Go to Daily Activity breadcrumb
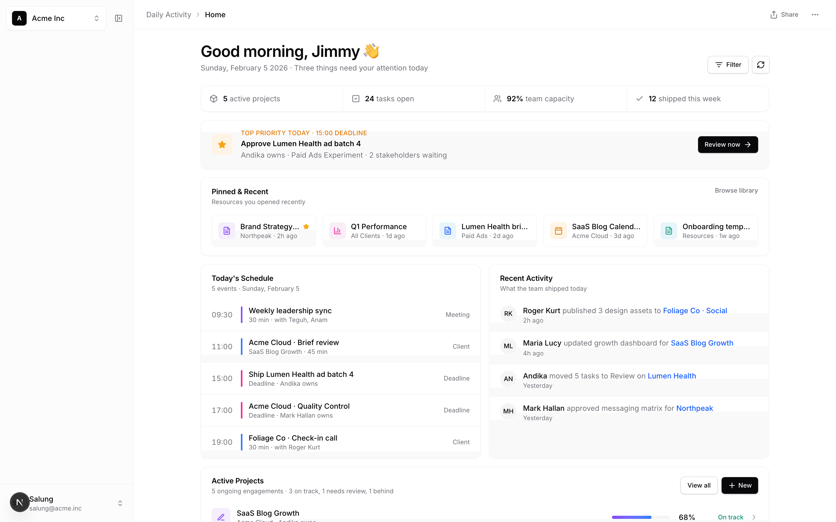 point(169,15)
